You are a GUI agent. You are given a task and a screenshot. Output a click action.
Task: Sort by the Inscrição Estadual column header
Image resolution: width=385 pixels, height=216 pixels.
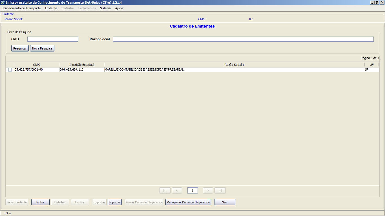pos(82,65)
